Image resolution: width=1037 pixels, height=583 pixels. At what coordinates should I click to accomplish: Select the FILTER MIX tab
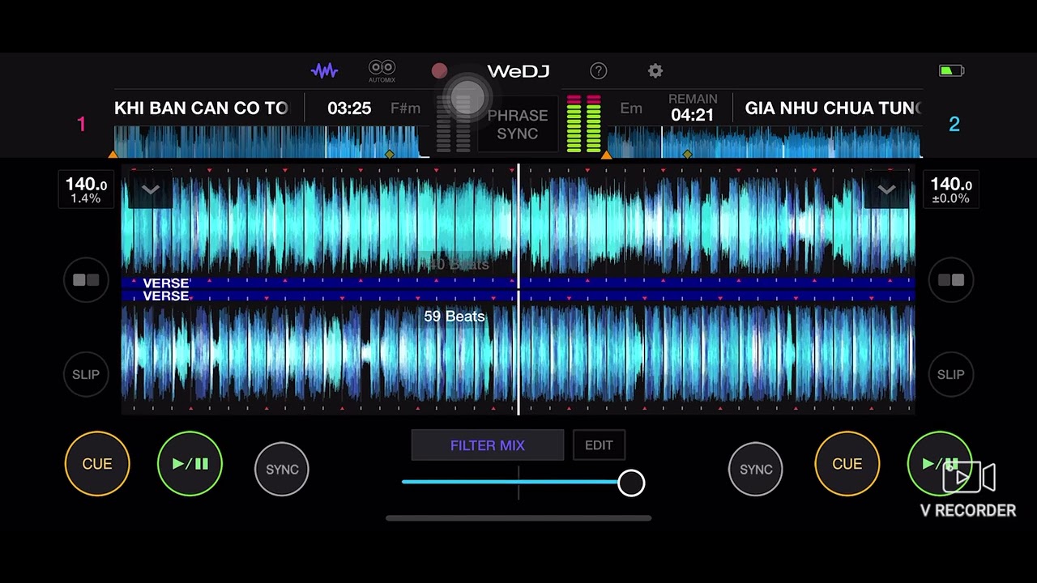pos(488,445)
